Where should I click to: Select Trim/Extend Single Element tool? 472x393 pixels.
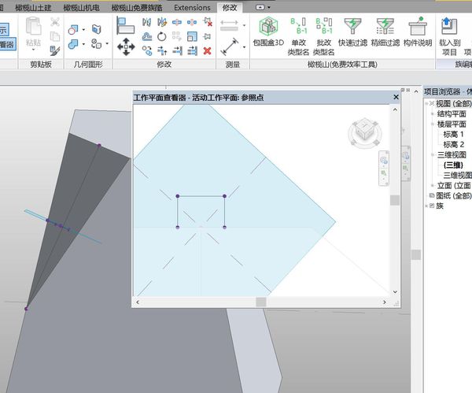click(x=177, y=50)
